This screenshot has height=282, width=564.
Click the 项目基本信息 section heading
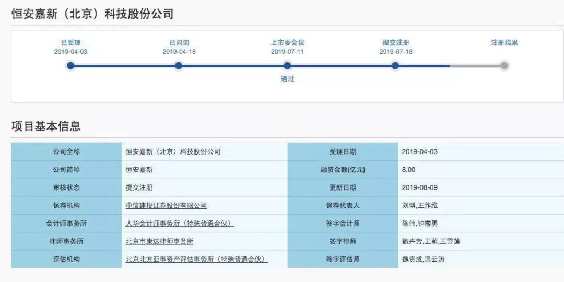coord(46,126)
